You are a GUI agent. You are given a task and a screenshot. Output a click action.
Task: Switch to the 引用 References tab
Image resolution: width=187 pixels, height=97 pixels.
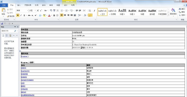[37, 5]
